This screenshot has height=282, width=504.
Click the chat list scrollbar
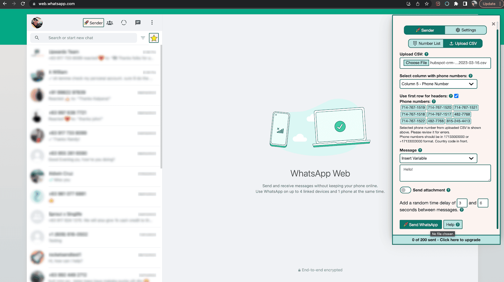tap(161, 106)
